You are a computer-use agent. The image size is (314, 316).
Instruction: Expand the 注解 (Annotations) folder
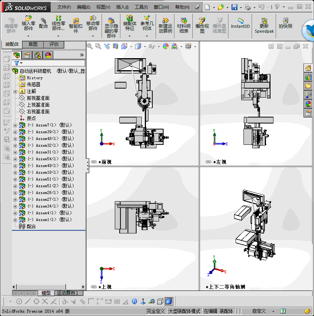tap(15, 92)
